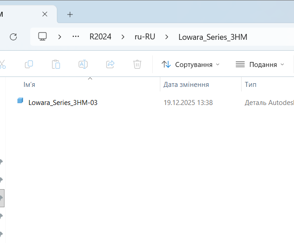
Task: Navigate to ru-RU breadcrumb folder
Action: point(145,37)
